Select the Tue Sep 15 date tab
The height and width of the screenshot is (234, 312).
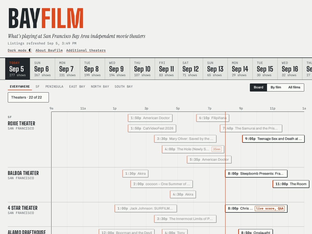click(x=265, y=69)
